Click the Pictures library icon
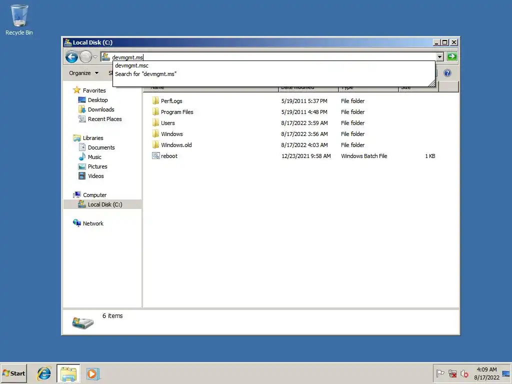 click(x=82, y=166)
